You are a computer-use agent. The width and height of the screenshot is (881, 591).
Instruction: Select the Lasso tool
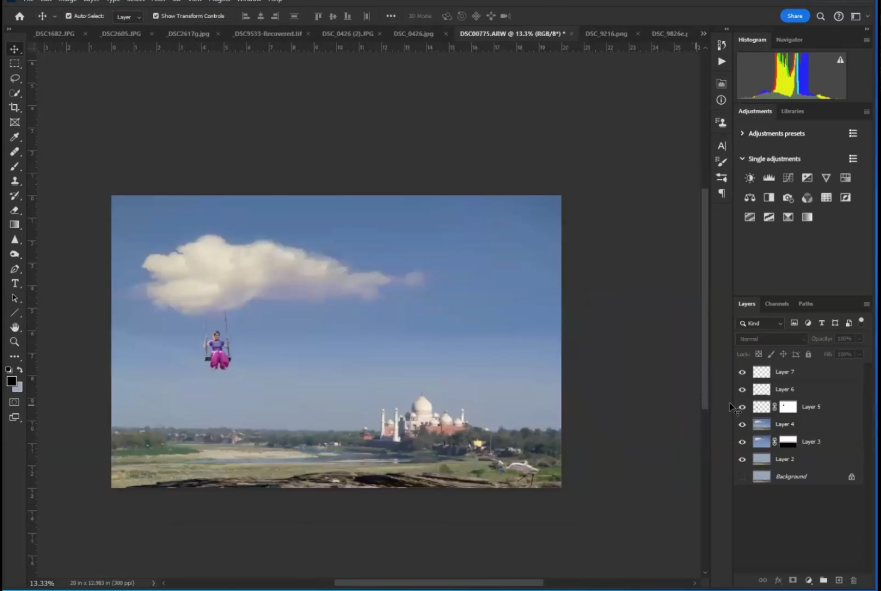click(14, 78)
